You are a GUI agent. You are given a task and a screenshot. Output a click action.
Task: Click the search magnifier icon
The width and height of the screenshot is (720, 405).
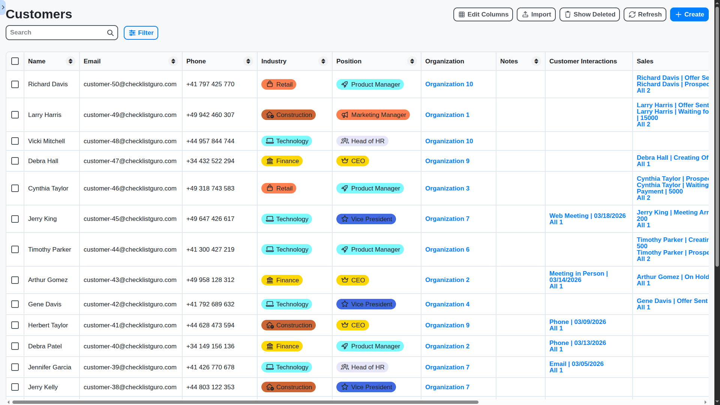click(x=110, y=33)
